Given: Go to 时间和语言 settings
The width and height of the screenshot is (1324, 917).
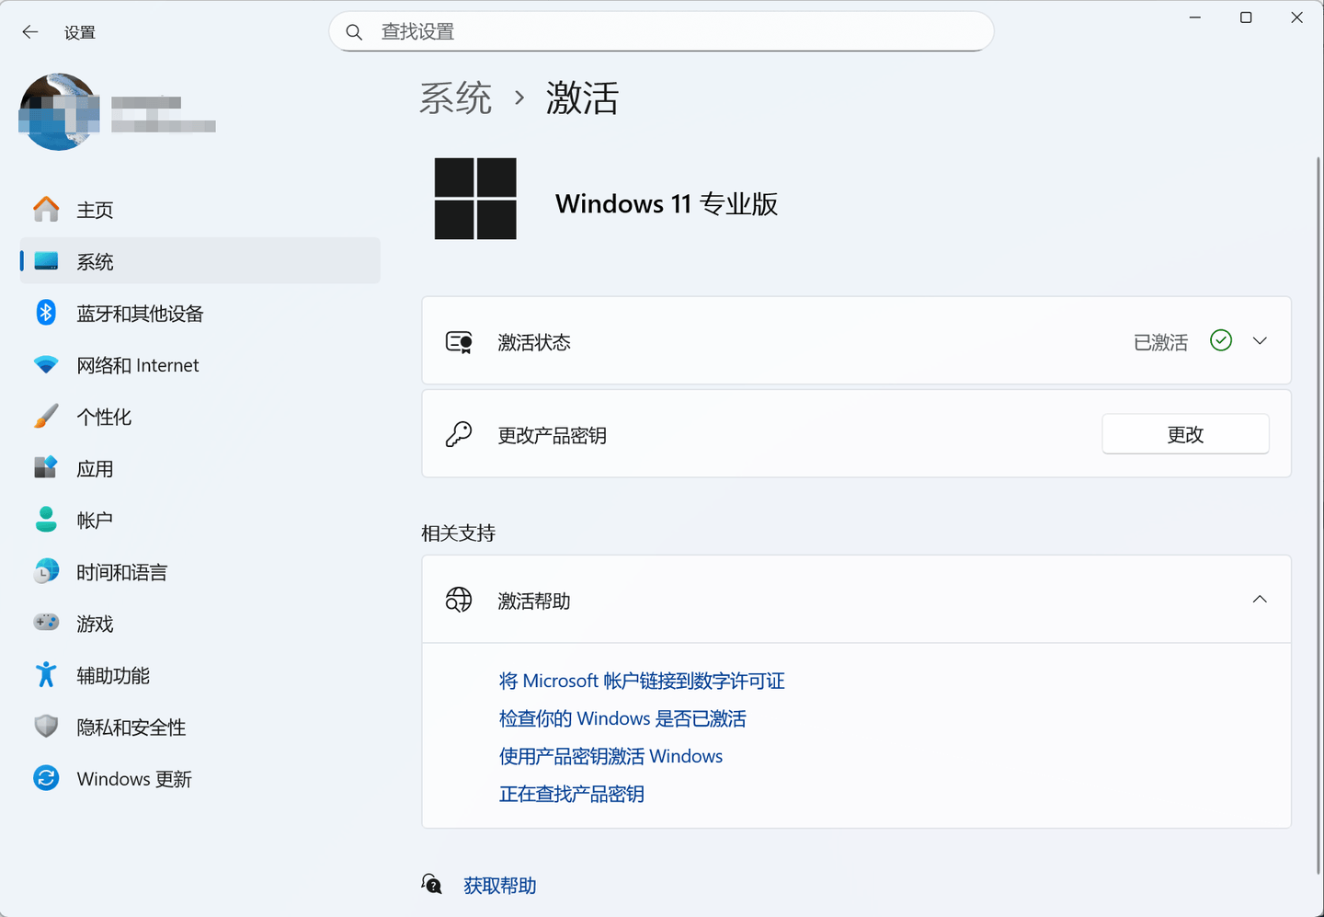Looking at the screenshot, I should pos(121,572).
